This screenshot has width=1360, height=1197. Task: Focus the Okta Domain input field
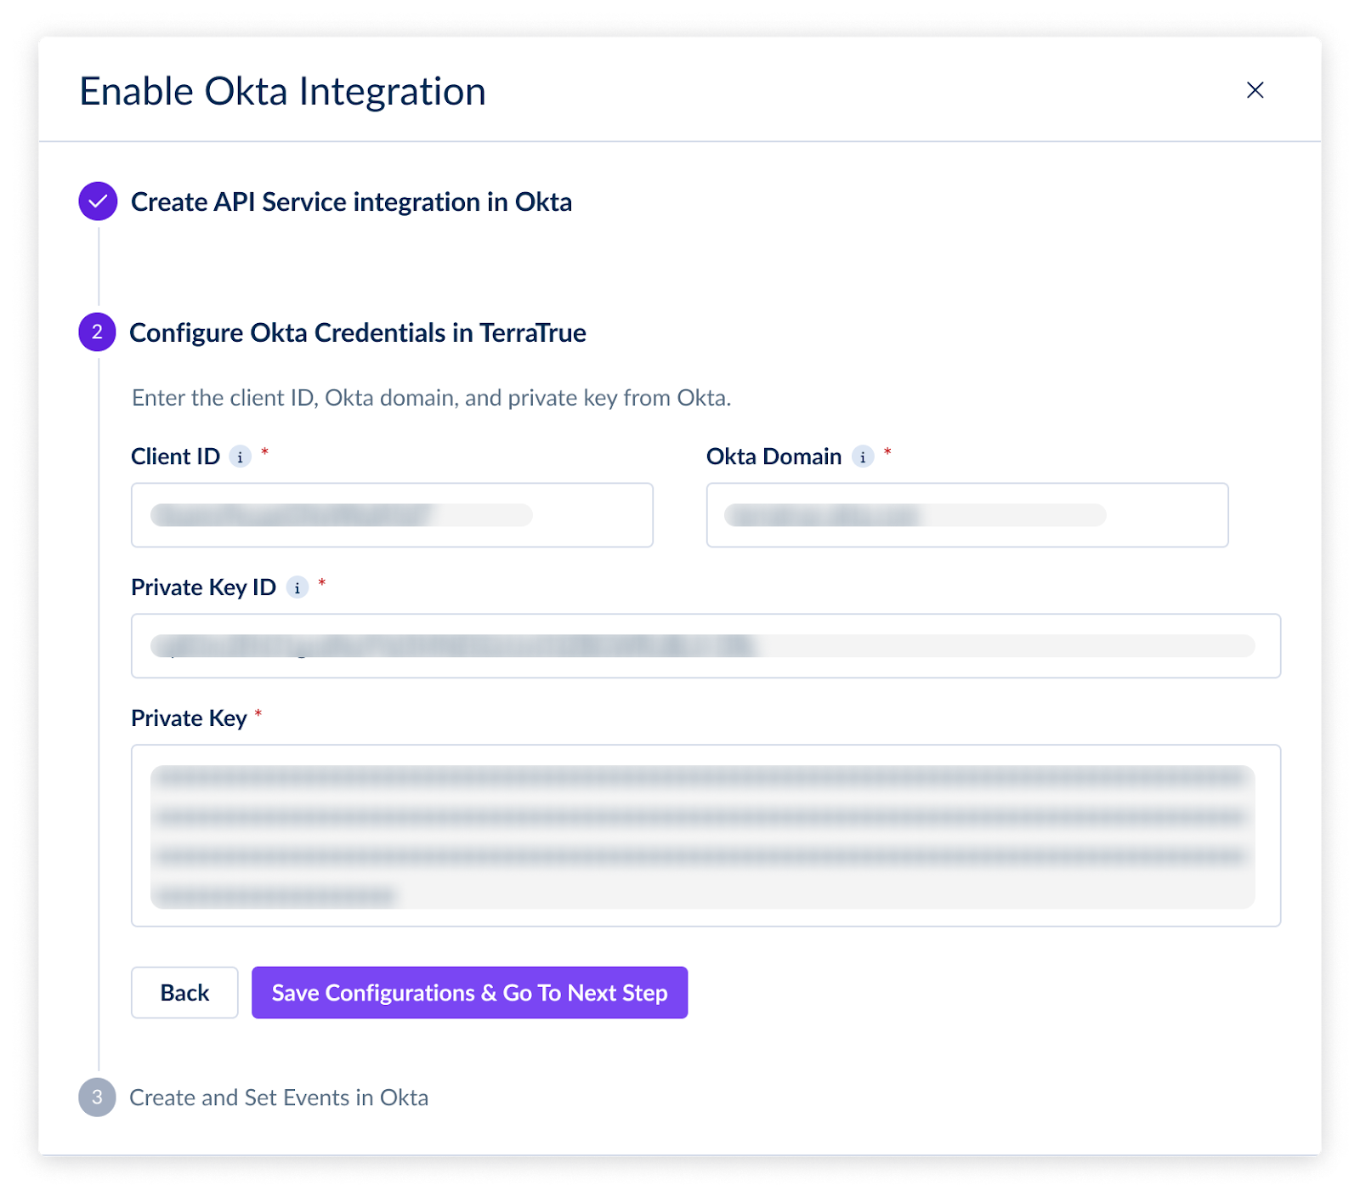pos(967,515)
